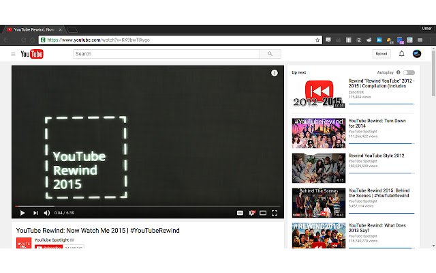436x273 pixels.
Task: Show Autoplay info tooltip icon
Action: (x=398, y=72)
